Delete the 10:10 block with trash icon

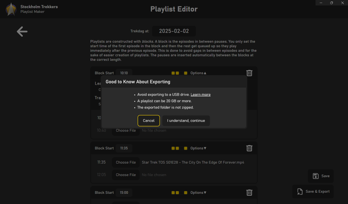[x=249, y=73]
